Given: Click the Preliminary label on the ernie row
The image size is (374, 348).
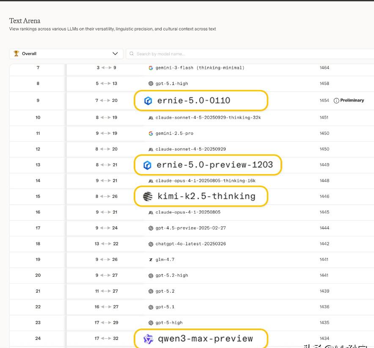Looking at the screenshot, I should coord(352,100).
